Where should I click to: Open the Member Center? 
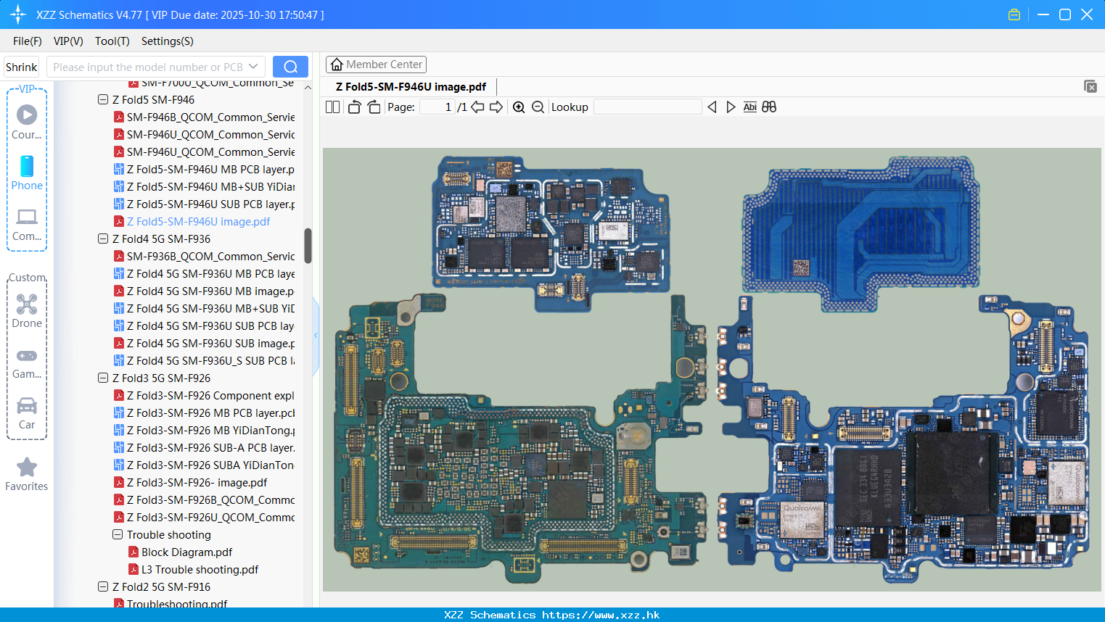click(376, 65)
